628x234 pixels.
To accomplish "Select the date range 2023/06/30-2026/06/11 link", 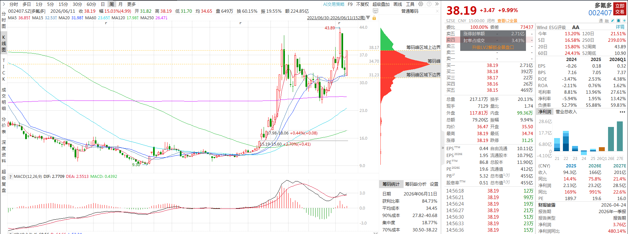I will click(x=336, y=18).
